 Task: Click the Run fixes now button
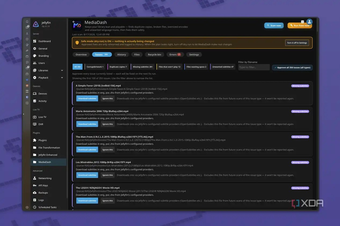click(300, 25)
